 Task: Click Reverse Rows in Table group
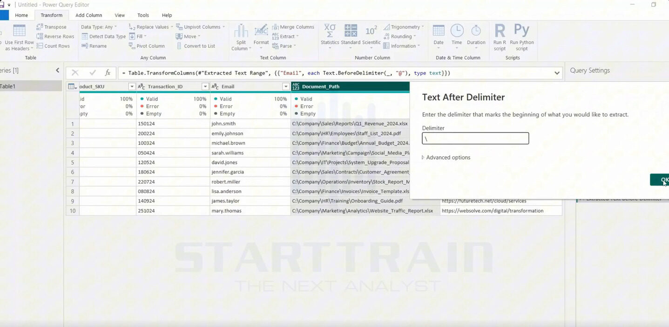coord(55,36)
